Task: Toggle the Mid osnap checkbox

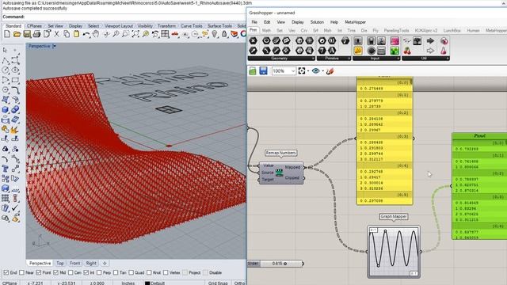Action: [x=55, y=272]
